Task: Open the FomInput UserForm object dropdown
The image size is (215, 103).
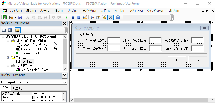Action: coord(64,83)
